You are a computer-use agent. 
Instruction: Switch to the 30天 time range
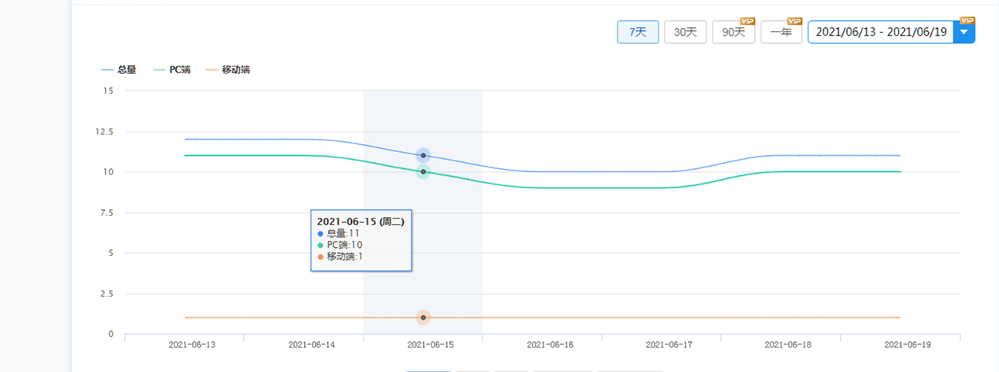[x=685, y=32]
